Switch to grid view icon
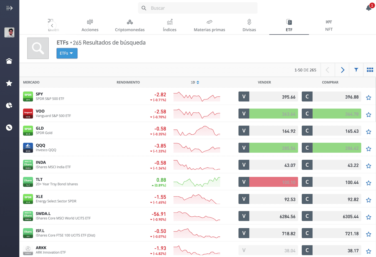This screenshot has width=376, height=257. pos(370,70)
